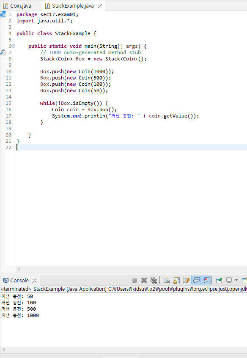Click 'while(!Box.isEmpty())' on line 15

[71, 103]
